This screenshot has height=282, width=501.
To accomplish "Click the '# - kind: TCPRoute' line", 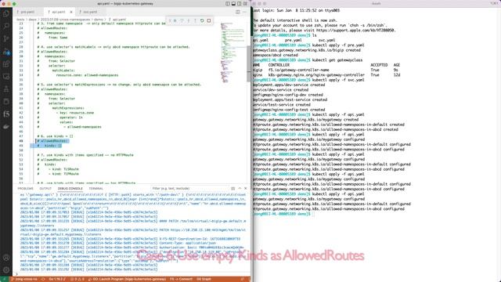I will pyautogui.click(x=58, y=174).
